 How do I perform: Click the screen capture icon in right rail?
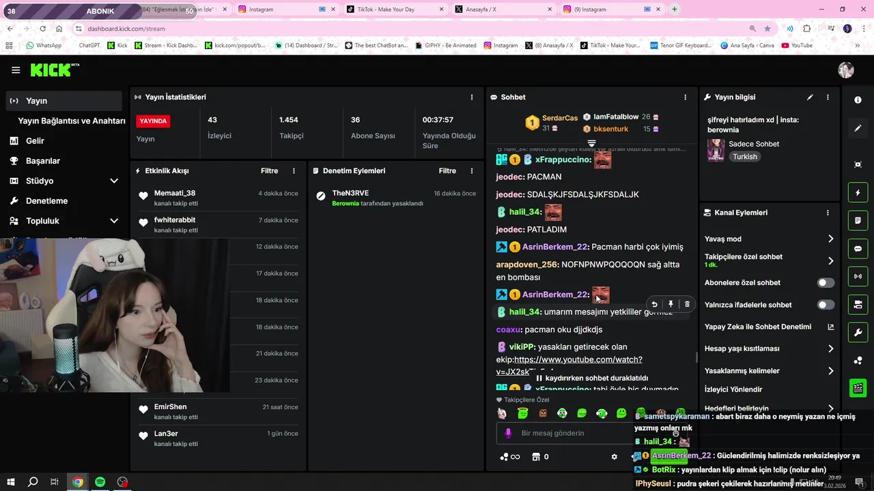(x=858, y=164)
